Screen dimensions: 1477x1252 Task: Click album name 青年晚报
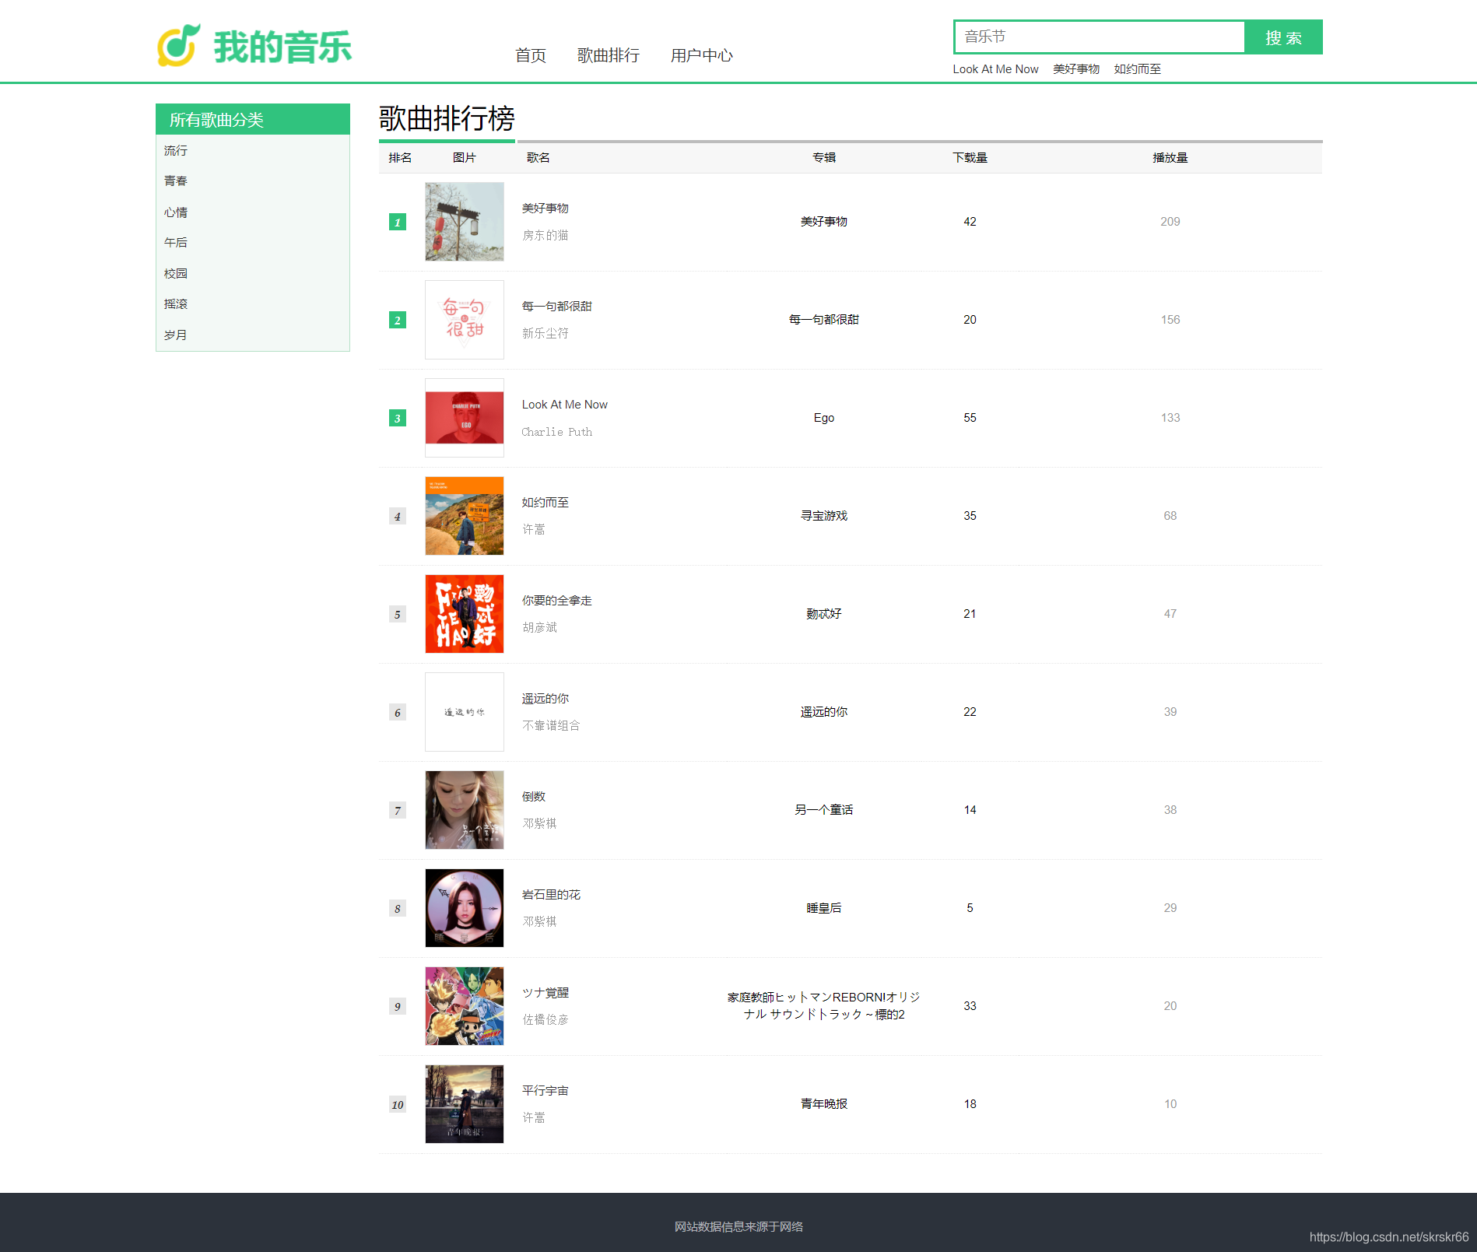pyautogui.click(x=824, y=1104)
